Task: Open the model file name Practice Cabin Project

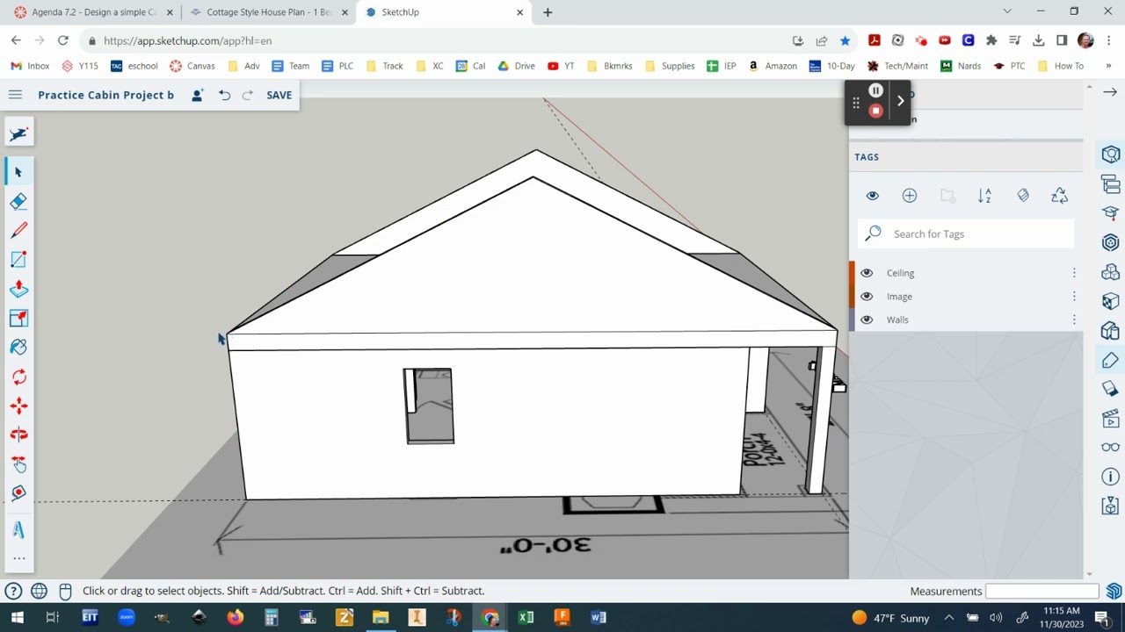Action: pyautogui.click(x=105, y=95)
